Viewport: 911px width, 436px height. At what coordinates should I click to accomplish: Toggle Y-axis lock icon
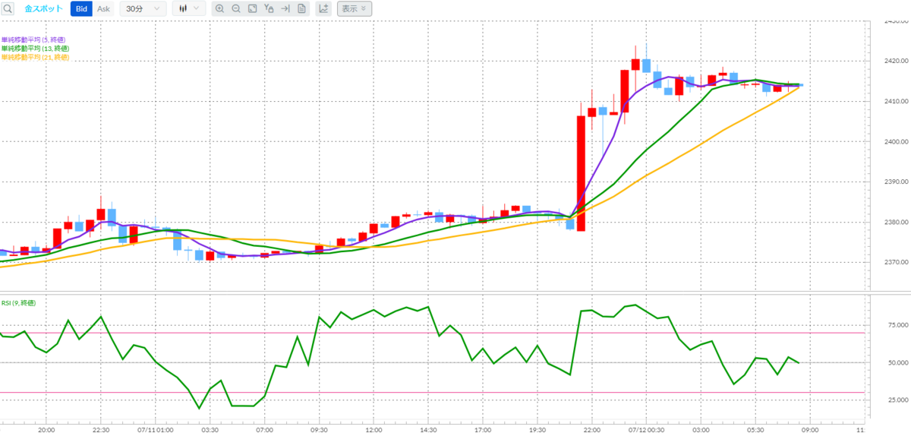(270, 9)
